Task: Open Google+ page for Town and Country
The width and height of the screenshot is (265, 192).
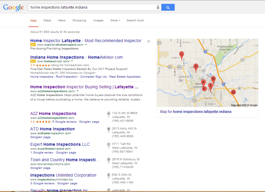Action: tap(40, 168)
